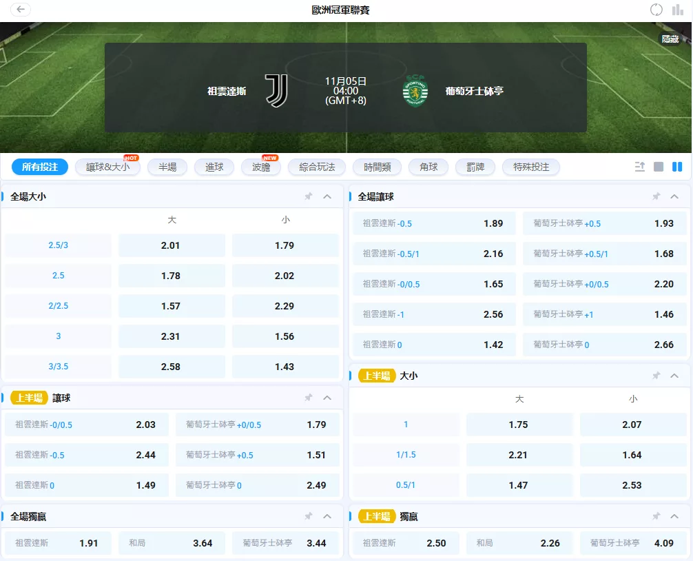This screenshot has width=693, height=561.
Task: Collapse the 全場讓球 panel
Action: coord(675,196)
